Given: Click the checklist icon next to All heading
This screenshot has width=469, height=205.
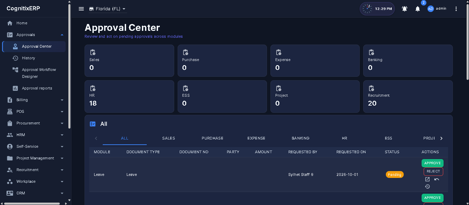Looking at the screenshot, I should coord(92,124).
